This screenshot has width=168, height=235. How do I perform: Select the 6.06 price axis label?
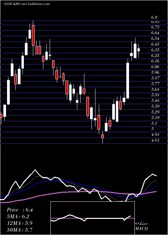155,67
